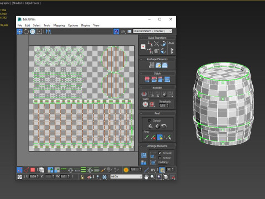The image size is (265, 199).
Task: Click the barrel model in the viewport
Action: (x=224, y=104)
